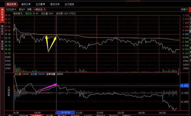Click the -6.33万 crosshair value label
The image size is (191, 116).
coord(184,86)
